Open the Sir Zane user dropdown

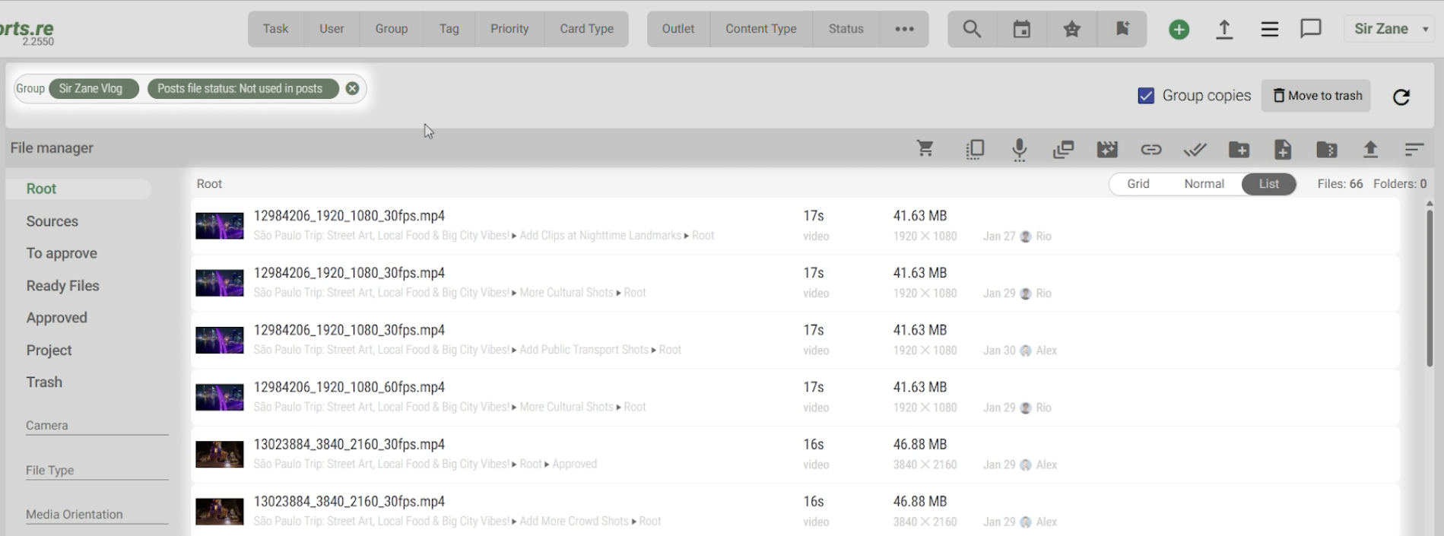[1390, 29]
